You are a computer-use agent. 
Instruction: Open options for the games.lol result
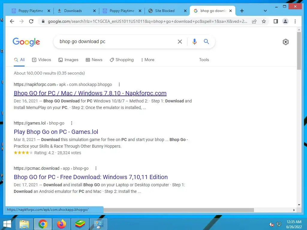point(72,123)
